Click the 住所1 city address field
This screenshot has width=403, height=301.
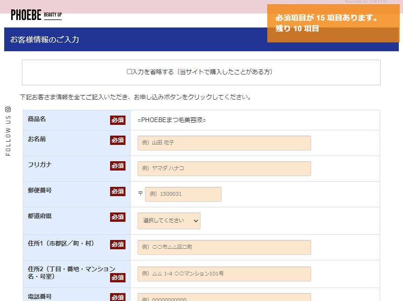[x=224, y=247]
